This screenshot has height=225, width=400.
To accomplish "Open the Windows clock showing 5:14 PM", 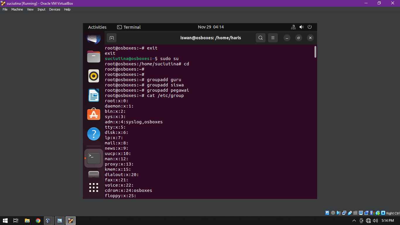I will coord(387,221).
